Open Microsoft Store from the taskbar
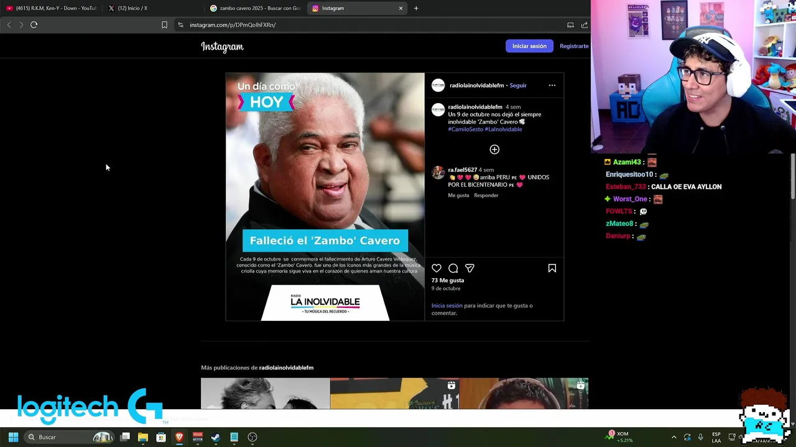The width and height of the screenshot is (796, 447). point(161,437)
